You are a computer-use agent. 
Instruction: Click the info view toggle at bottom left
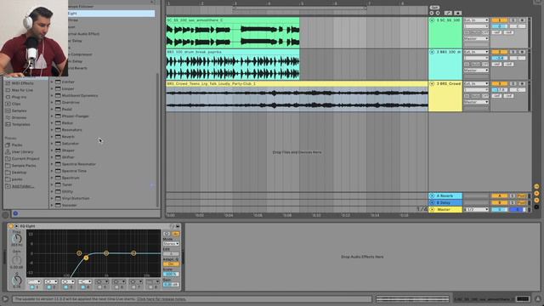click(5, 299)
